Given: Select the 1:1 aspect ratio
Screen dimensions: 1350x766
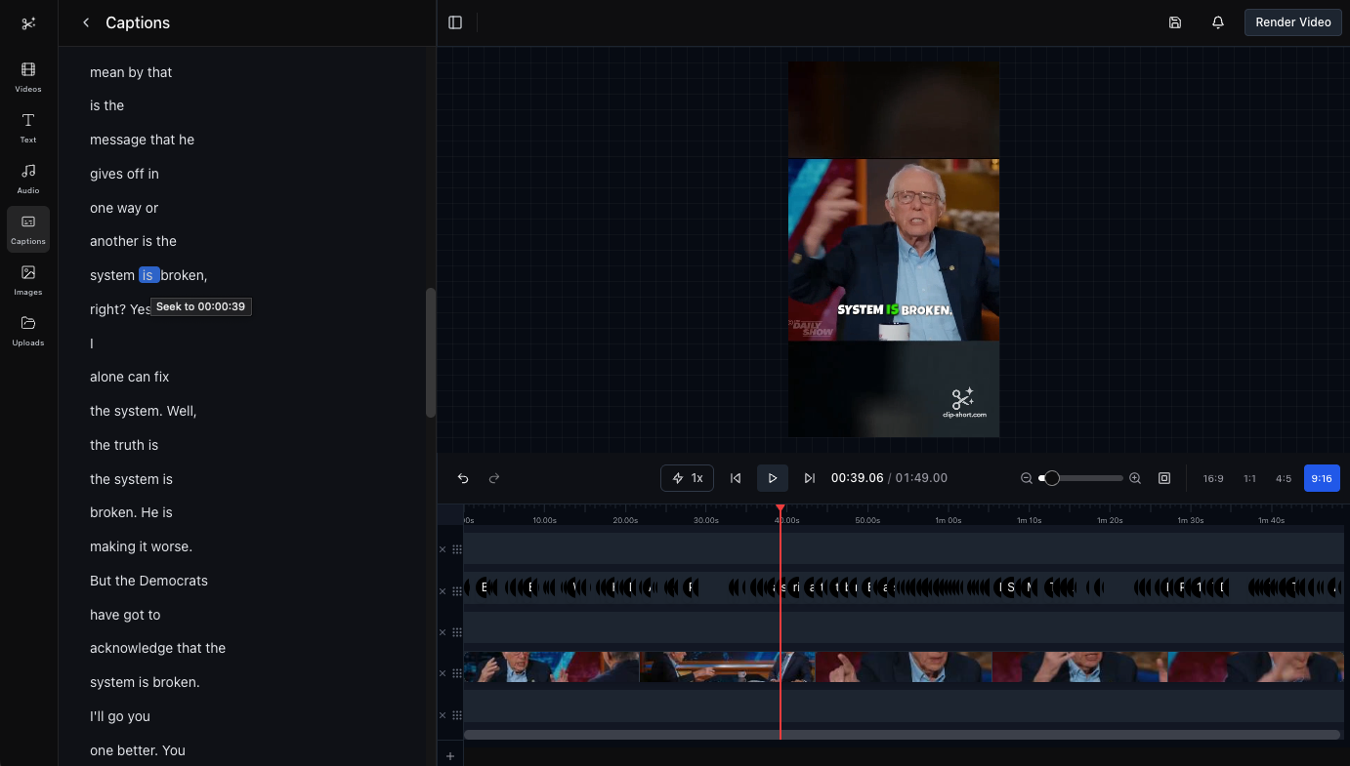Looking at the screenshot, I should click(1249, 478).
